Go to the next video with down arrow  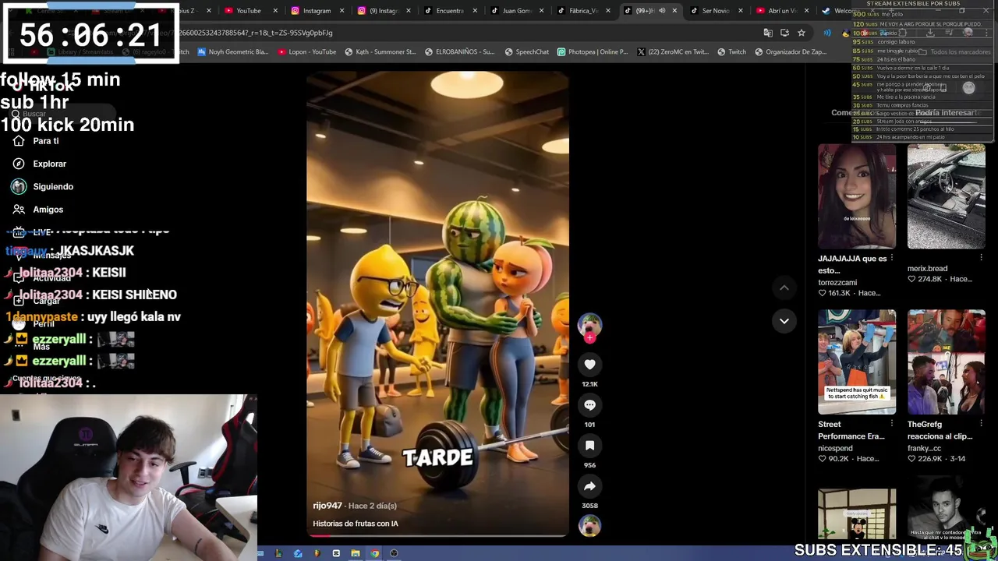[784, 320]
